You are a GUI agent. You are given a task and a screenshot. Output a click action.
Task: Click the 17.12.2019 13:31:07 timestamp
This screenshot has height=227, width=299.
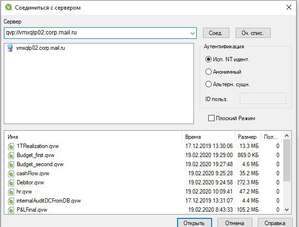[209, 201]
